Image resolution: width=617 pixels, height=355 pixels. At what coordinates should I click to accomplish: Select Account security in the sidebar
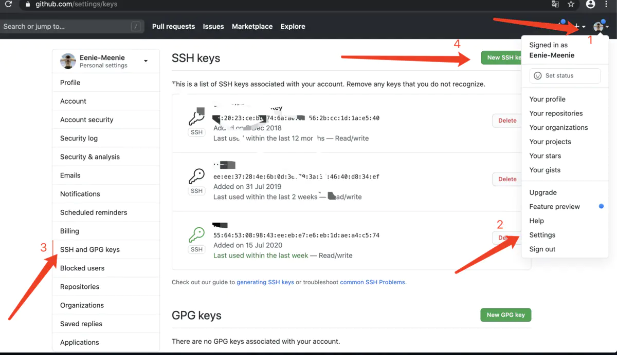(x=106, y=120)
